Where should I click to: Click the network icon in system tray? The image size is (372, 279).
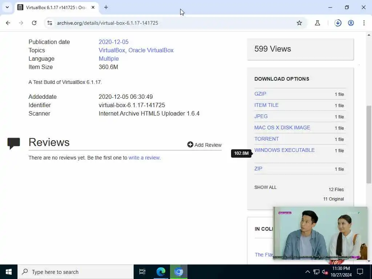316,272
